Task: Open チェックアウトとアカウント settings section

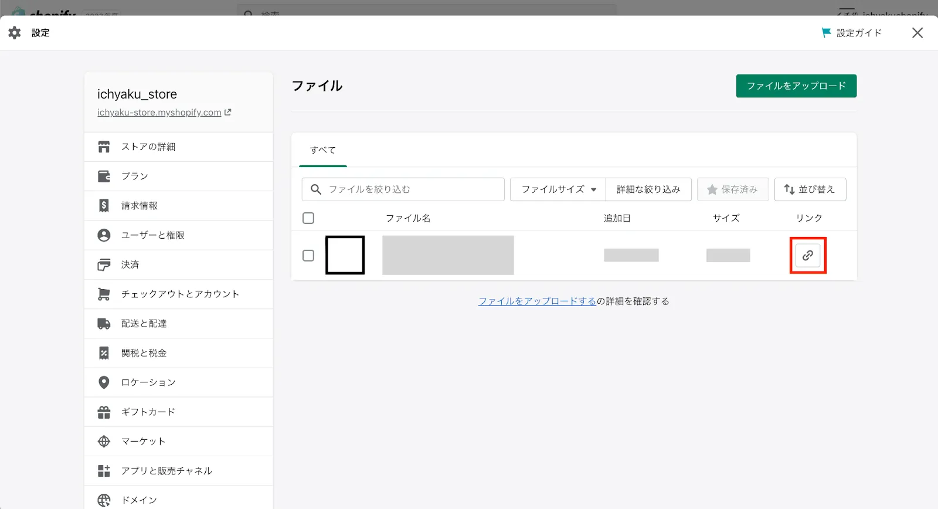Action: tap(179, 294)
